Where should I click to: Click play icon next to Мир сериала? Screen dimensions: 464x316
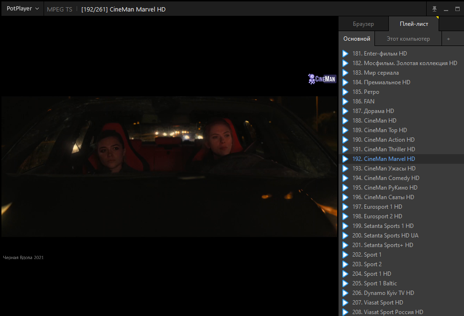pos(345,73)
